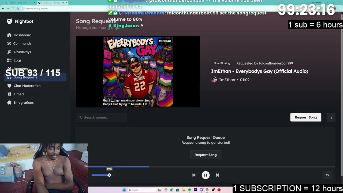Image resolution: width=343 pixels, height=193 pixels.
Task: Adjust the volume slider handle
Action: [x=109, y=175]
